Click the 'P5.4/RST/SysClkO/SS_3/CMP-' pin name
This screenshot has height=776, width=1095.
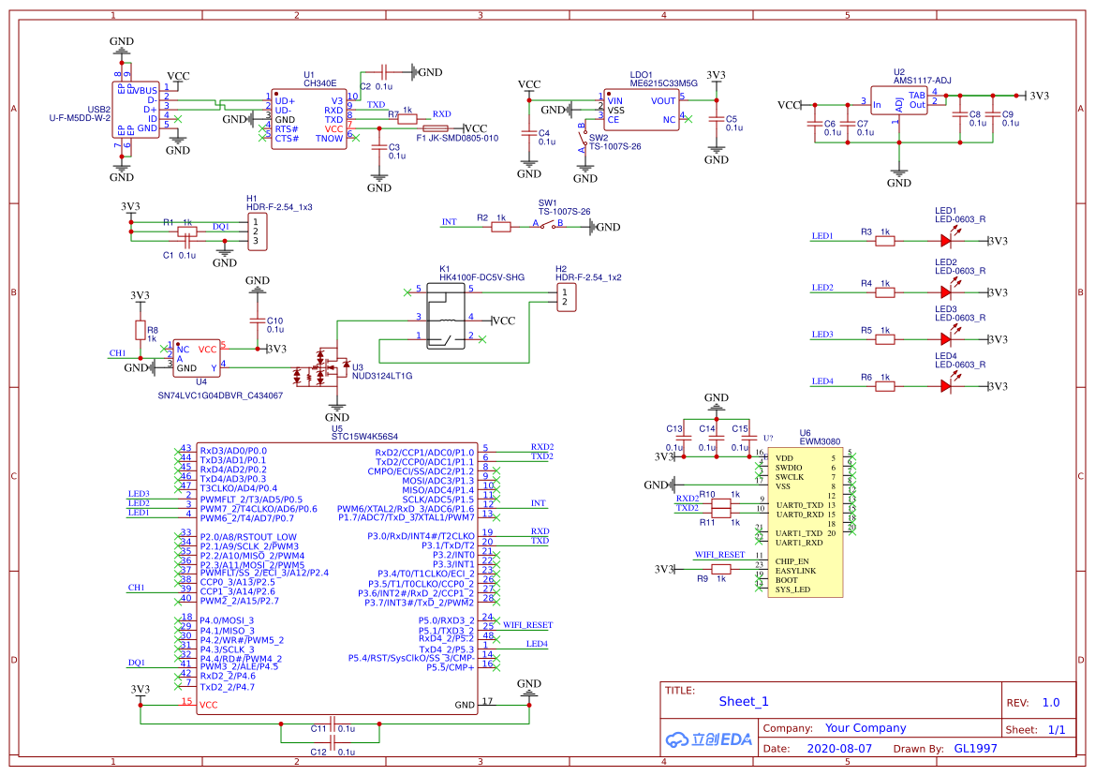(x=411, y=658)
